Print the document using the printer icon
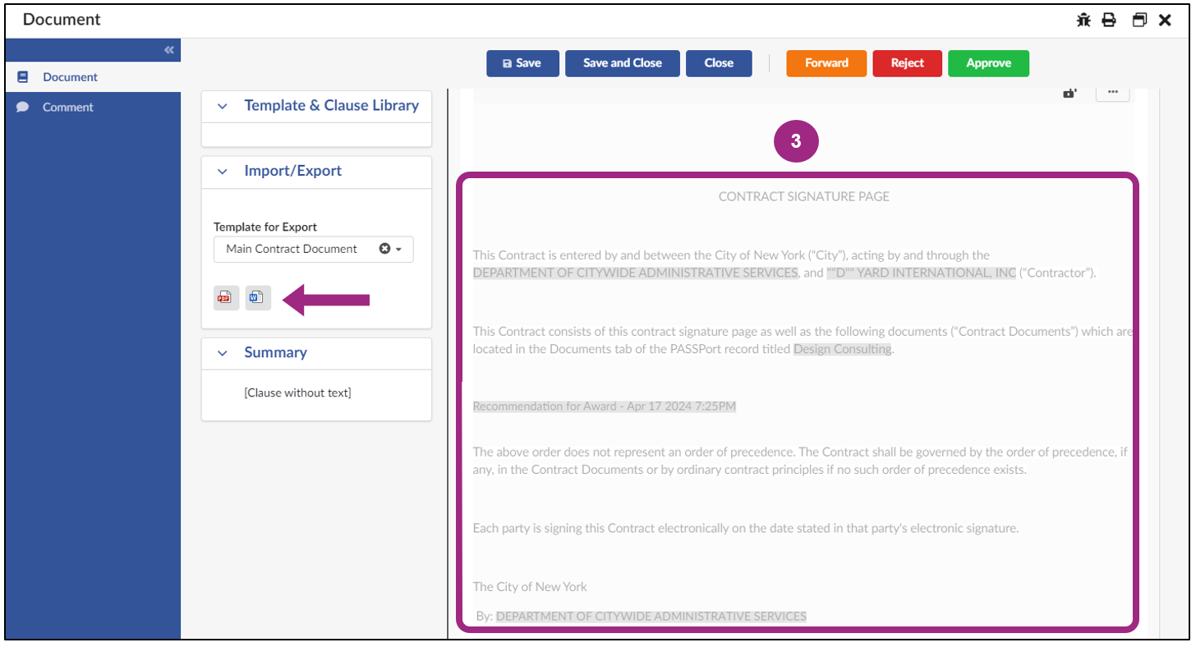Screen dimensions: 1196x647 pyautogui.click(x=1111, y=20)
